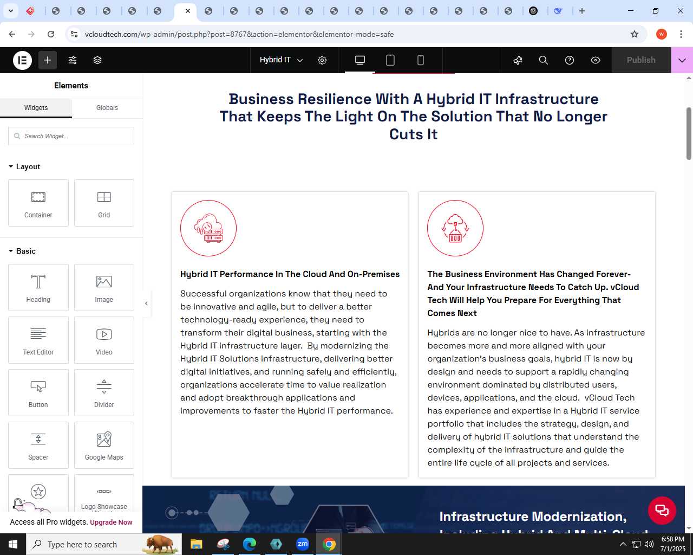View site information icon in address bar

(x=74, y=34)
